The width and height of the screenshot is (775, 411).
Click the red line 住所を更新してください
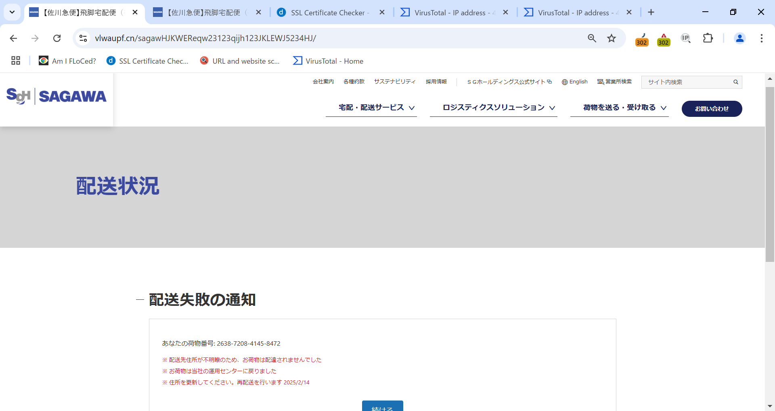point(236,382)
